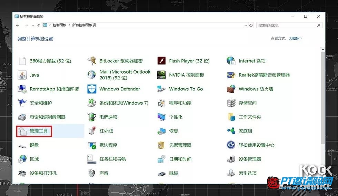Open the BitLocker 驱动器加密 icon

point(92,61)
